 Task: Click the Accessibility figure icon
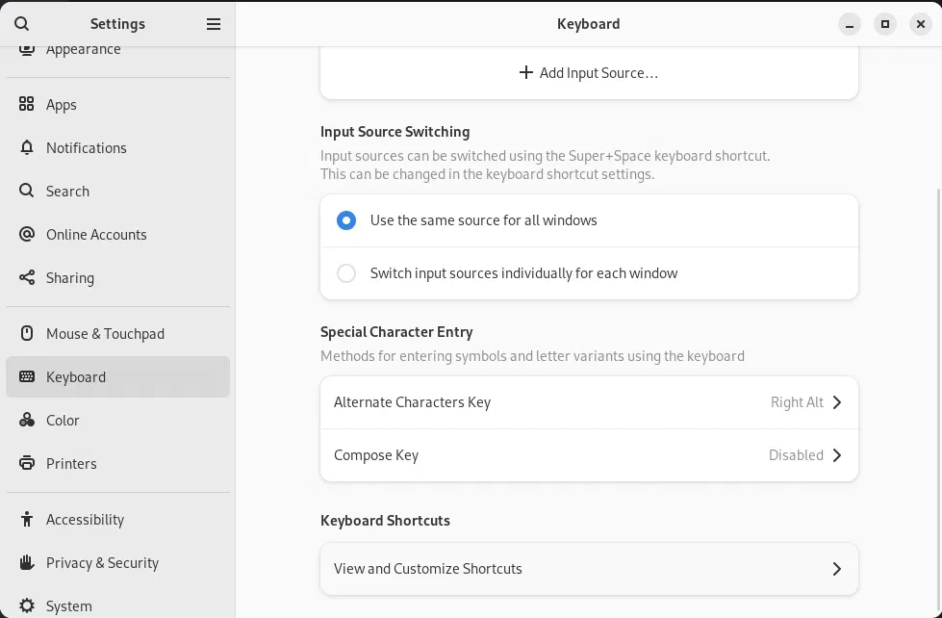click(x=26, y=519)
